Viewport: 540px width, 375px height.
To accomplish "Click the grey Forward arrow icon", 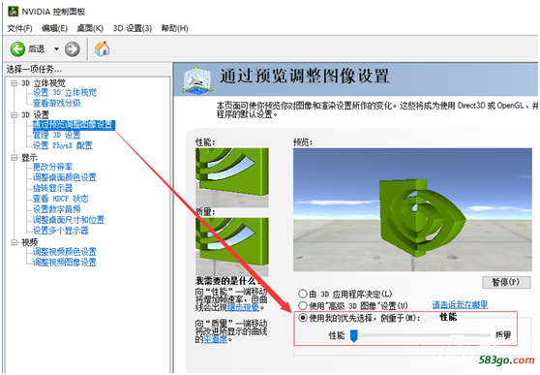I will (x=73, y=49).
